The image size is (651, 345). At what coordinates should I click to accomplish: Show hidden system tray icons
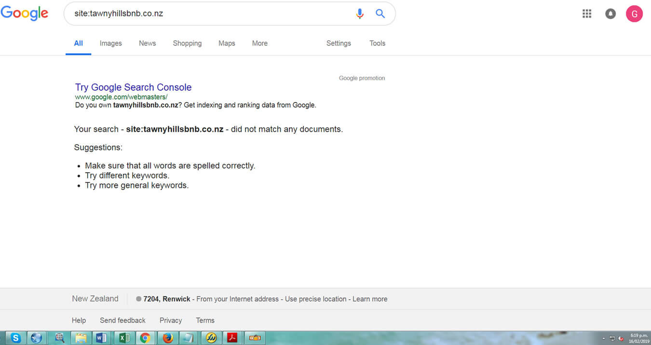point(603,338)
